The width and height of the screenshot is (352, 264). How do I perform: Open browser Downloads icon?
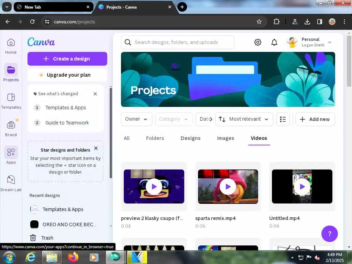point(307,22)
